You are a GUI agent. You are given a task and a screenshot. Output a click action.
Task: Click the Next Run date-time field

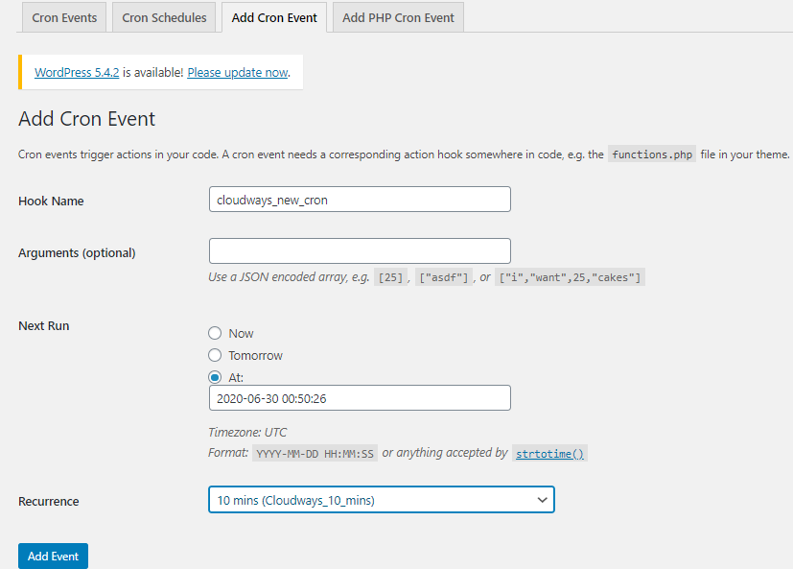point(360,398)
